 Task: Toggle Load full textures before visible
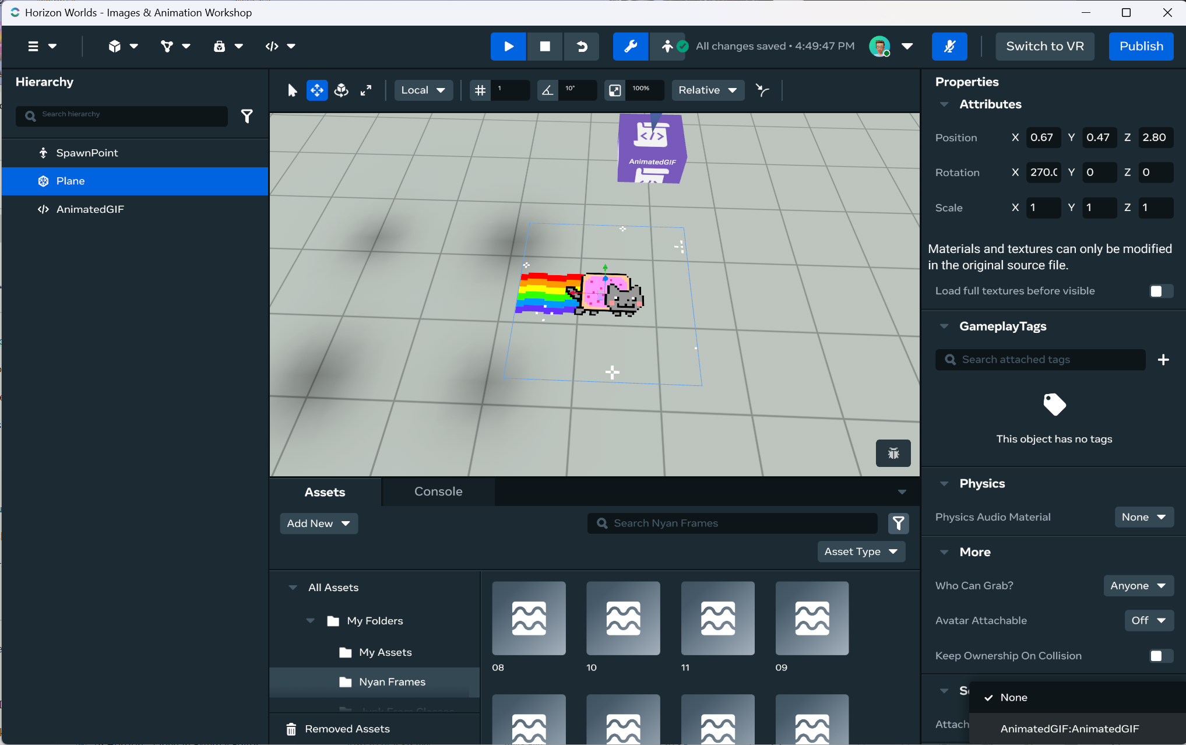pyautogui.click(x=1160, y=291)
